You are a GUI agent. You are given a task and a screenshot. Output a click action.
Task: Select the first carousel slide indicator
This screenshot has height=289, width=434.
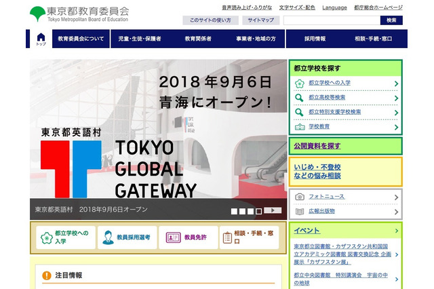(x=234, y=211)
